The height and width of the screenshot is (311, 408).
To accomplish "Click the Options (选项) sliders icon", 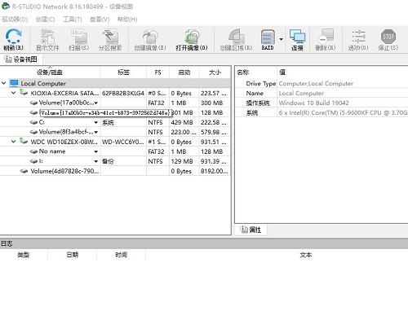I will pos(358,37).
